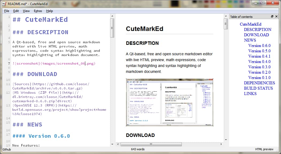281x154 pixels.
Task: Select "NEWS" in the table of contents
Action: coord(250,40)
